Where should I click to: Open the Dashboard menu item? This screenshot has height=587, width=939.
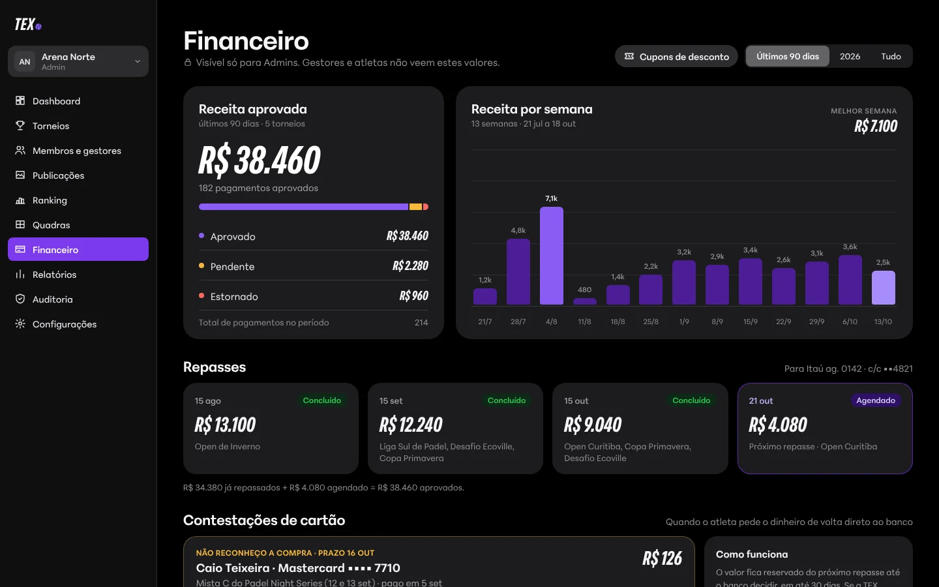click(78, 101)
